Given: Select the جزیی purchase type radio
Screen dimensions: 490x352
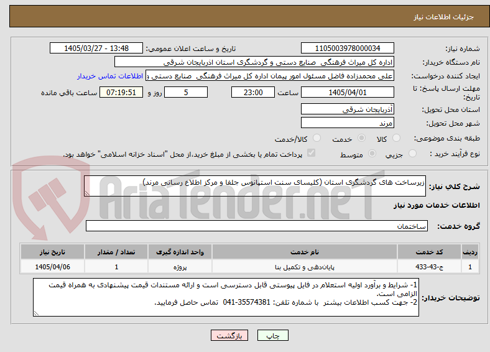Looking at the screenshot, I should coord(412,153).
